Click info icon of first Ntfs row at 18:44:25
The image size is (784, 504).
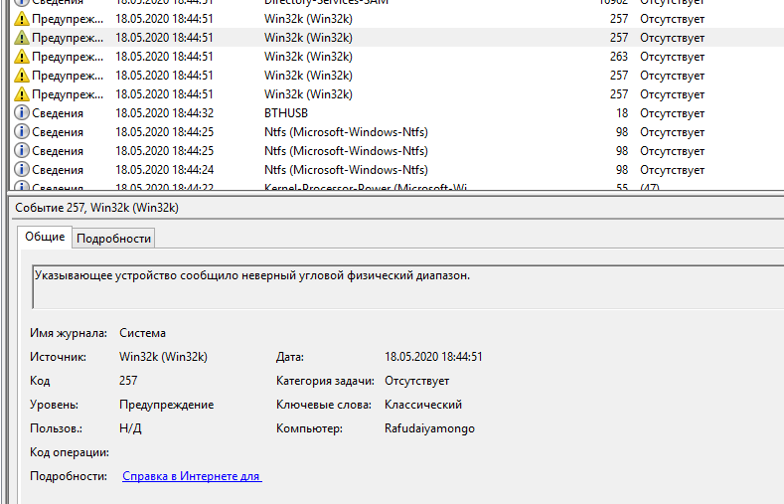[22, 132]
